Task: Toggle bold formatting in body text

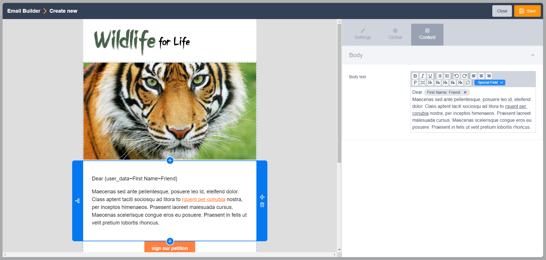Action: click(415, 76)
